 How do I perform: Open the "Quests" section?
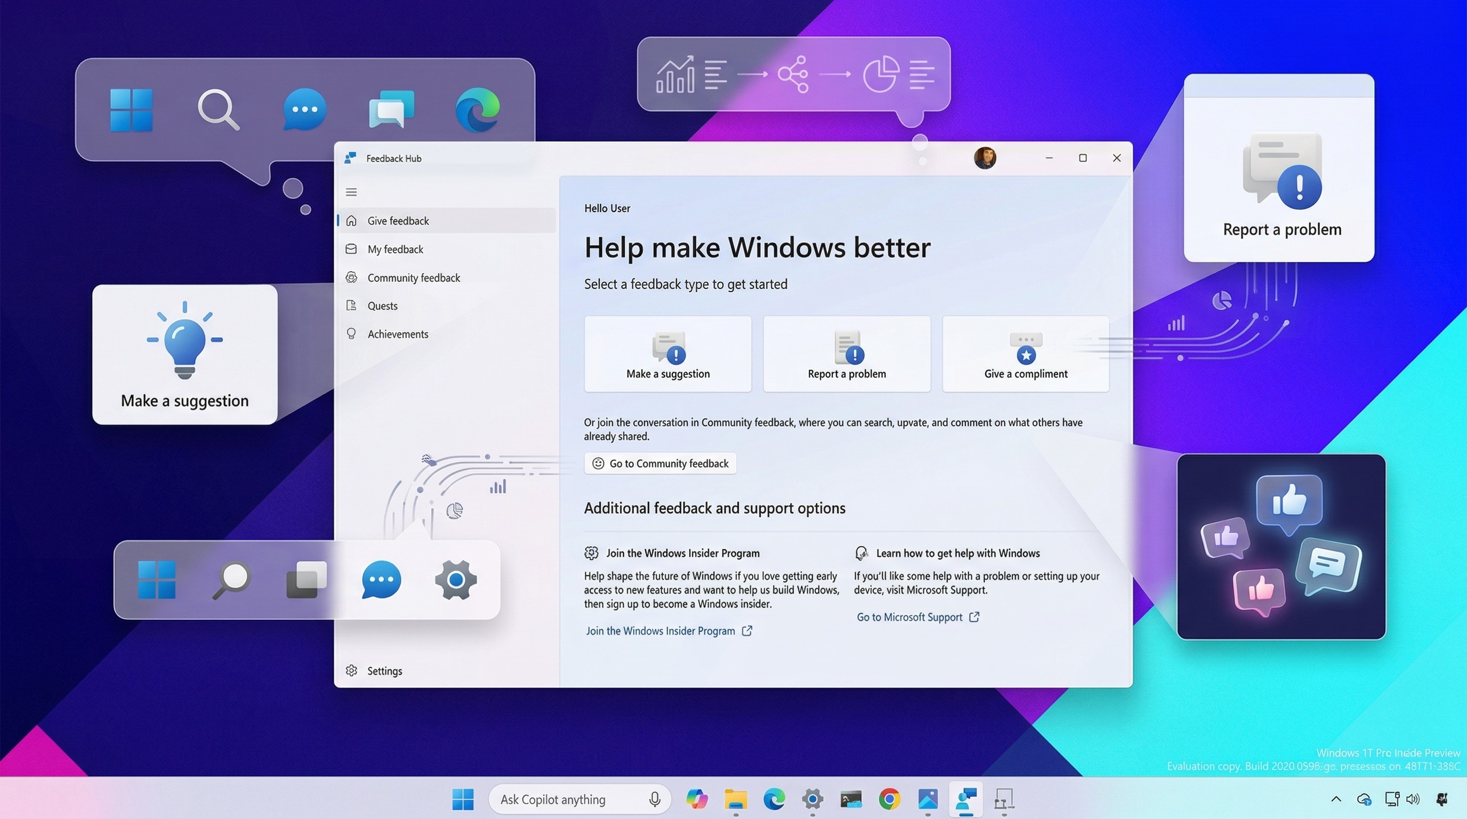tap(382, 306)
